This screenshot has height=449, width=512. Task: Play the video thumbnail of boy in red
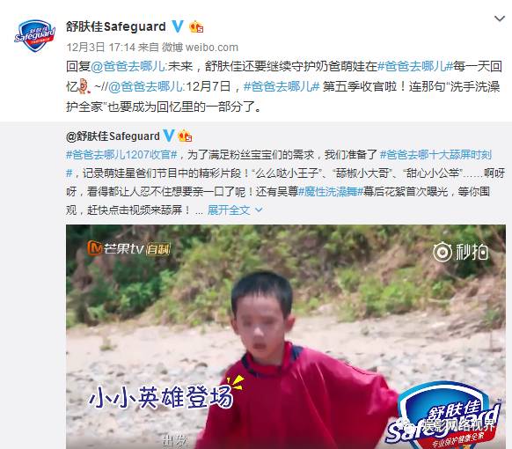(x=286, y=336)
